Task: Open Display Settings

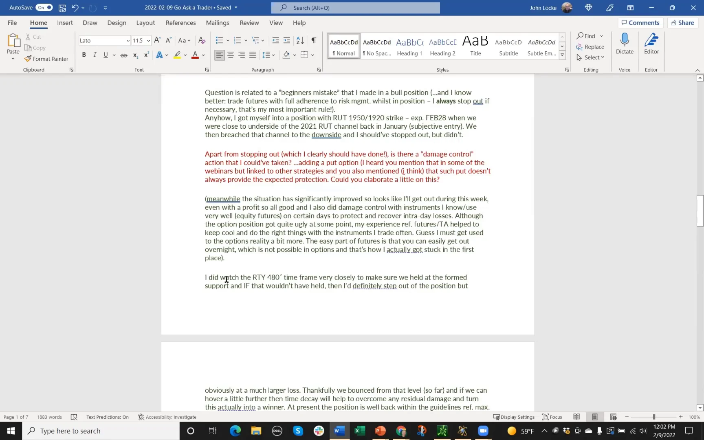Action: [514, 417]
